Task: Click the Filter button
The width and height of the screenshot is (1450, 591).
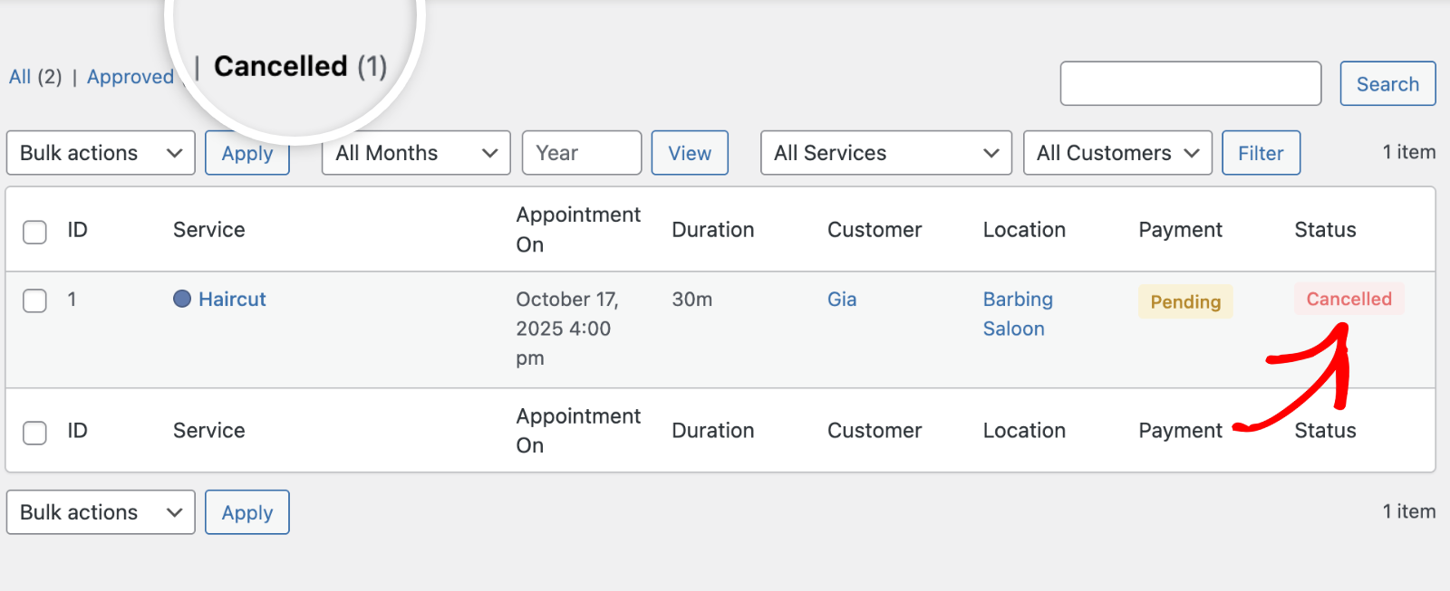Action: [x=1261, y=153]
